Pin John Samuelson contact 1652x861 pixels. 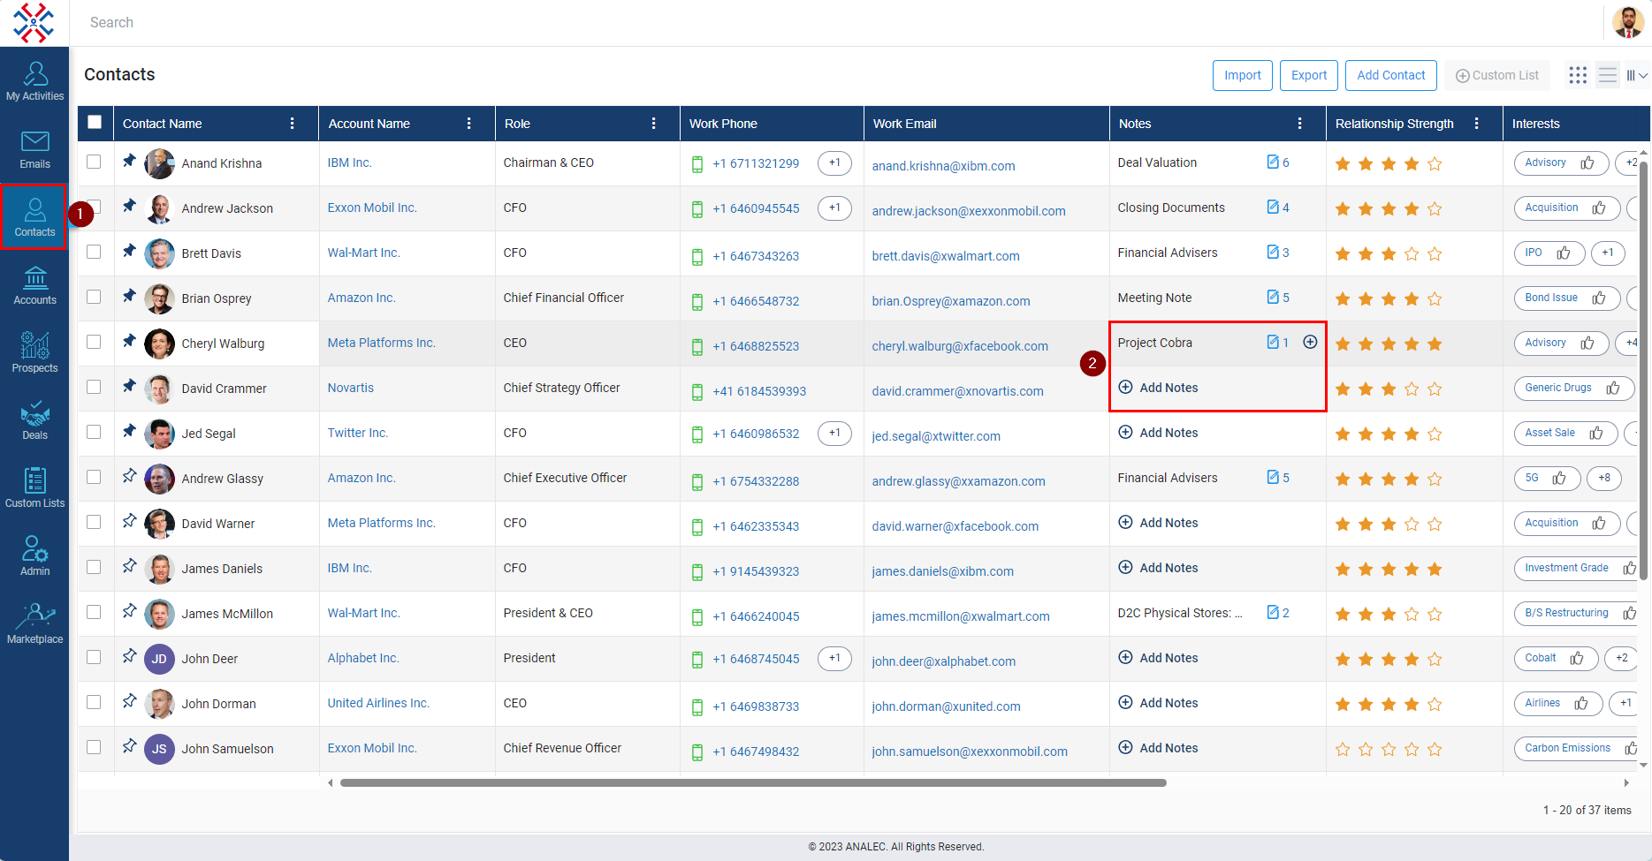129,746
